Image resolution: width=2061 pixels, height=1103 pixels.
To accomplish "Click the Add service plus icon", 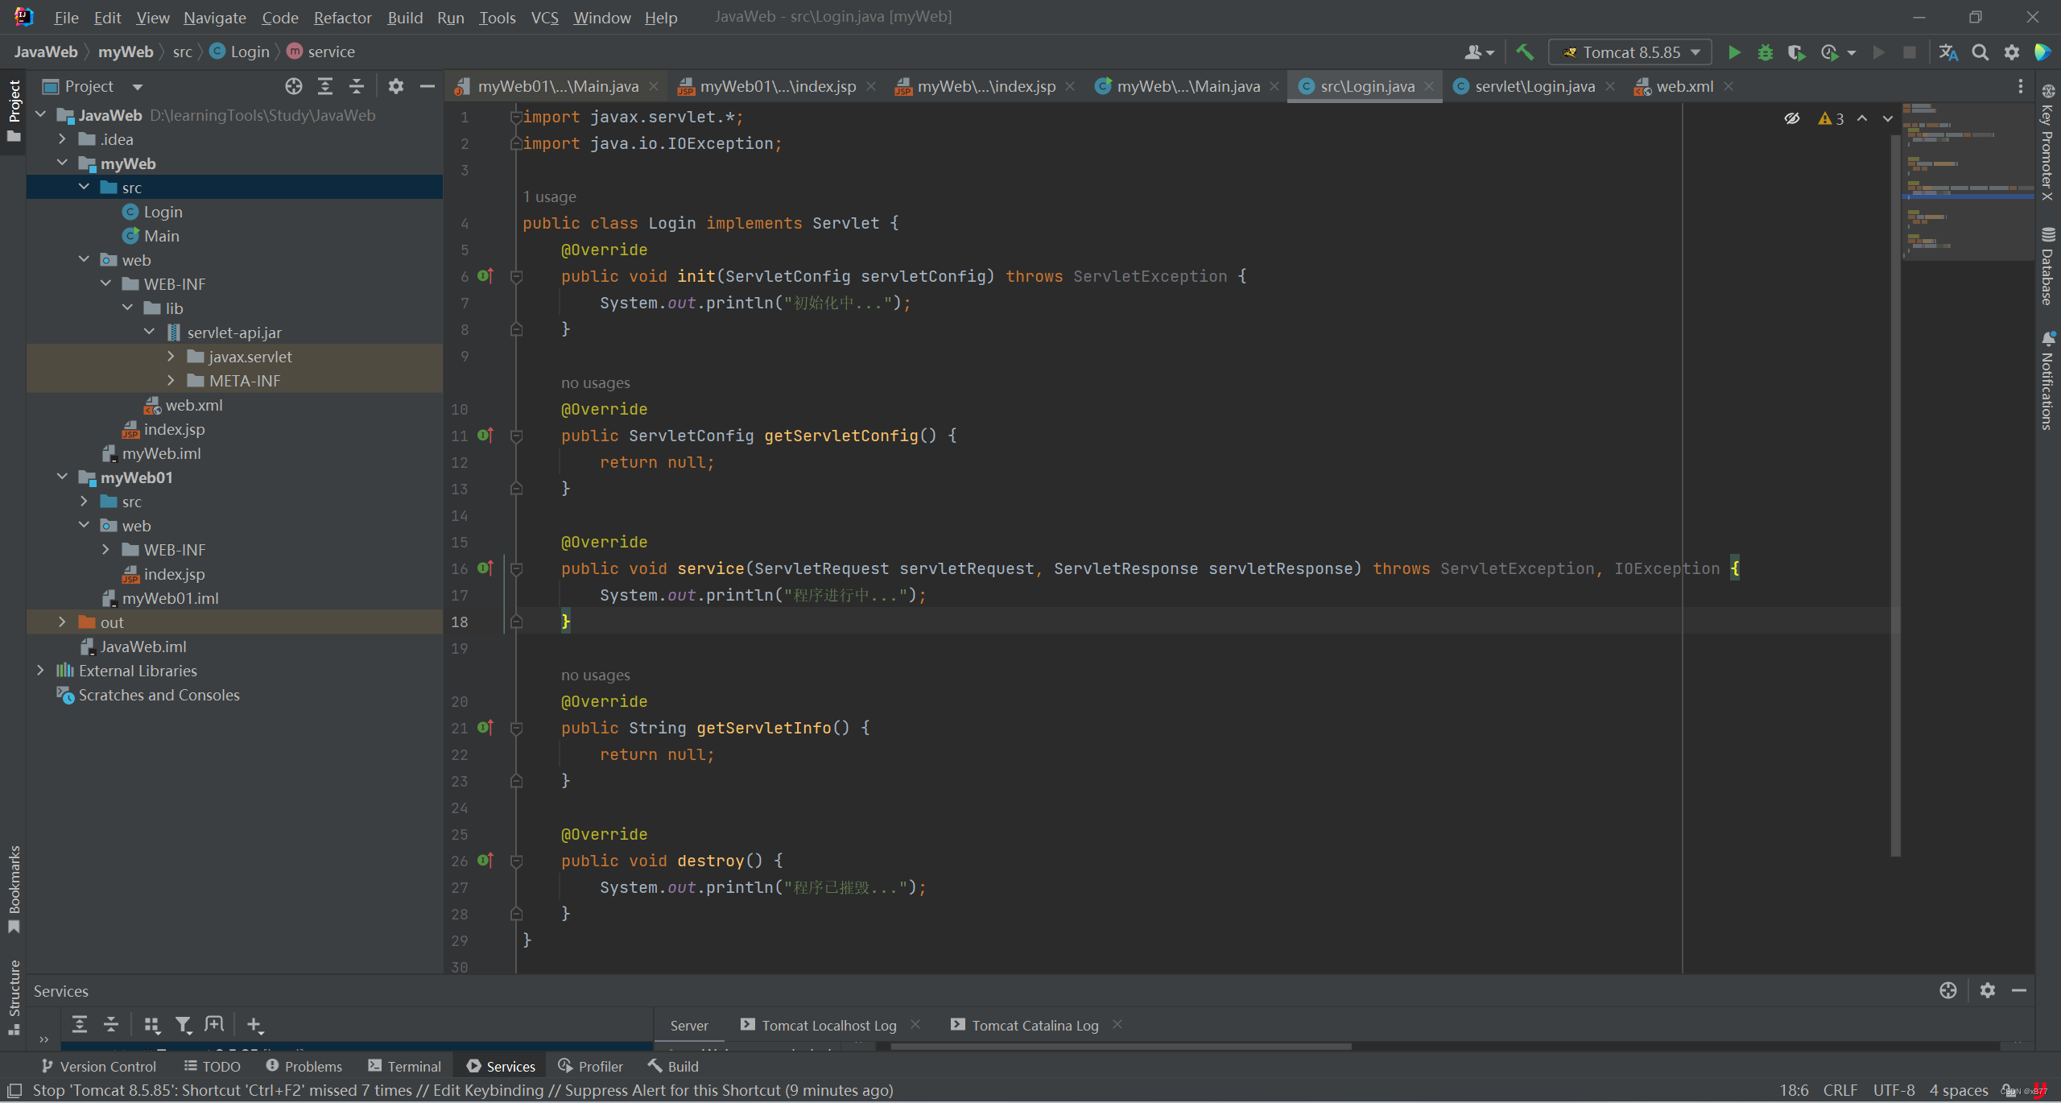I will 254,1024.
